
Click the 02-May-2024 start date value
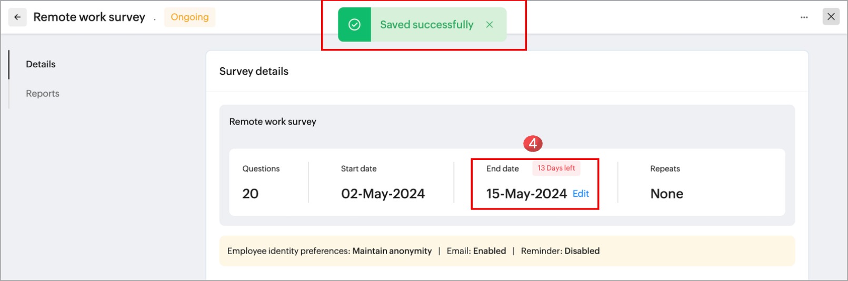pyautogui.click(x=383, y=194)
